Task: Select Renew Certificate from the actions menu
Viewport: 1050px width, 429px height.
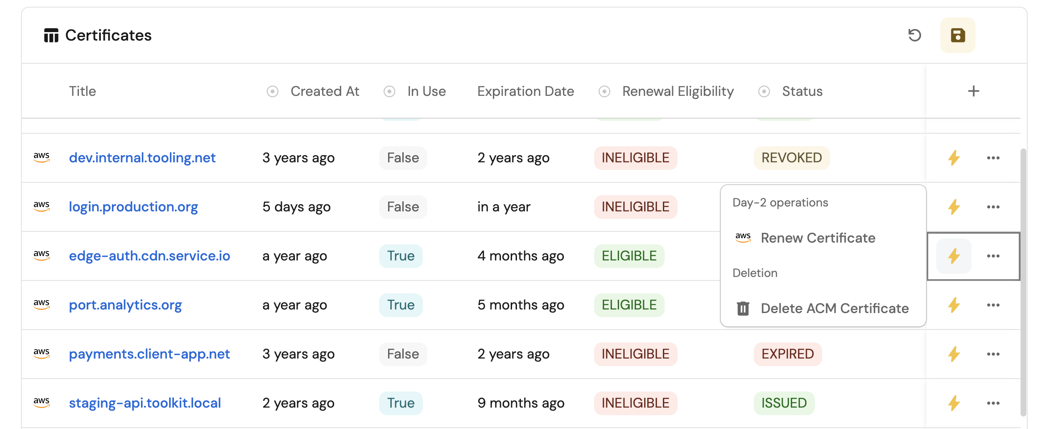Action: coord(818,238)
